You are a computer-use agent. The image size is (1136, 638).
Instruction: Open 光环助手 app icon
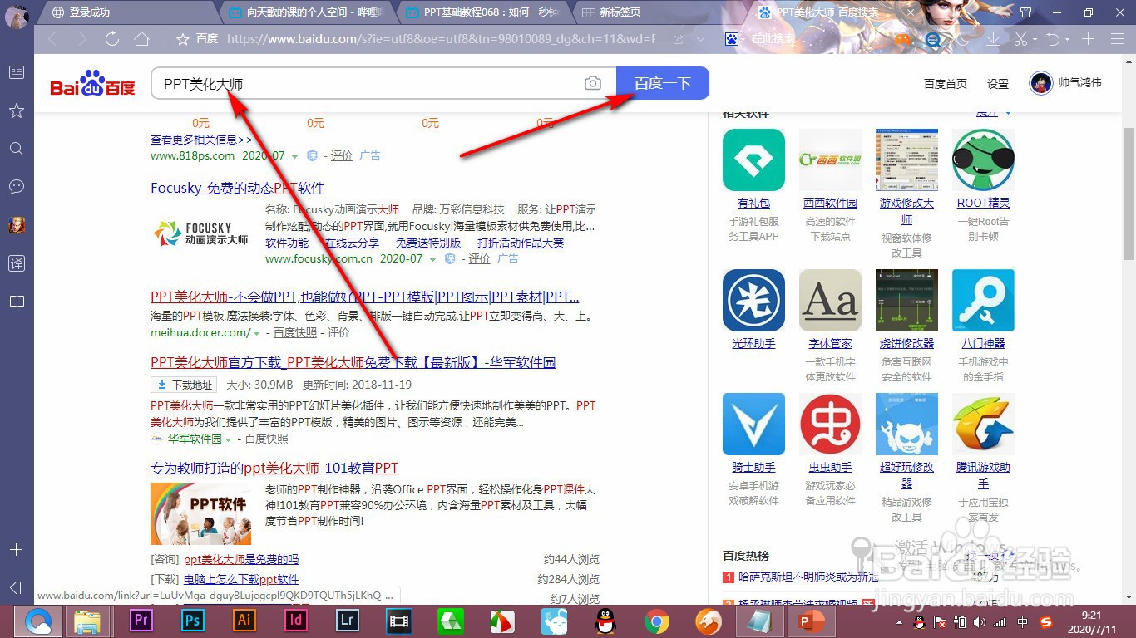tap(753, 300)
